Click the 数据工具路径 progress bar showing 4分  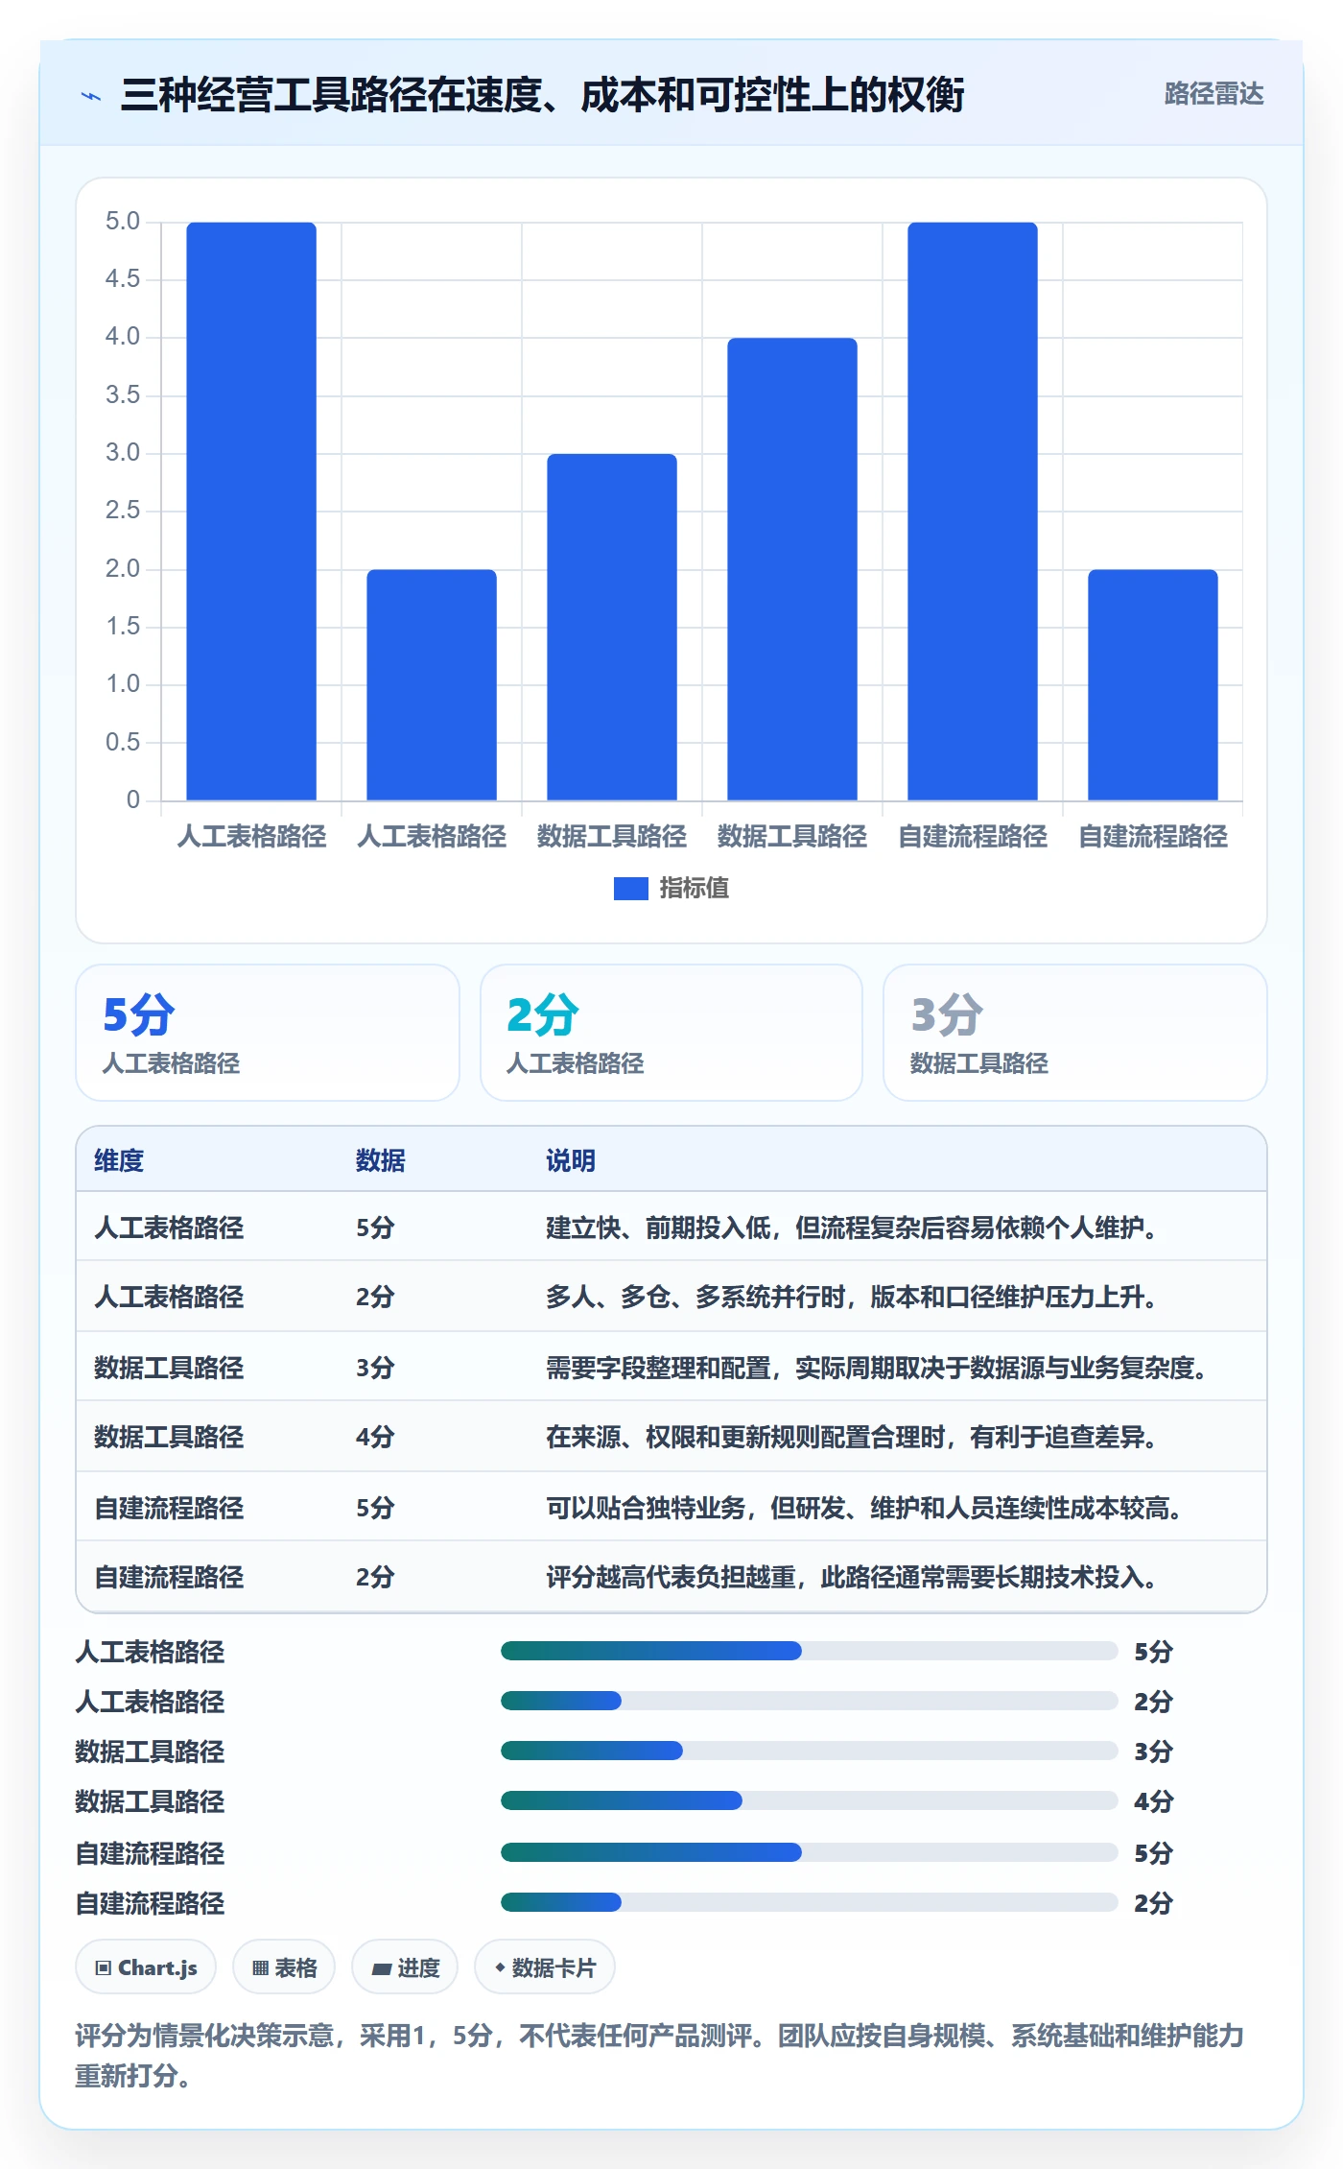pyautogui.click(x=810, y=1800)
